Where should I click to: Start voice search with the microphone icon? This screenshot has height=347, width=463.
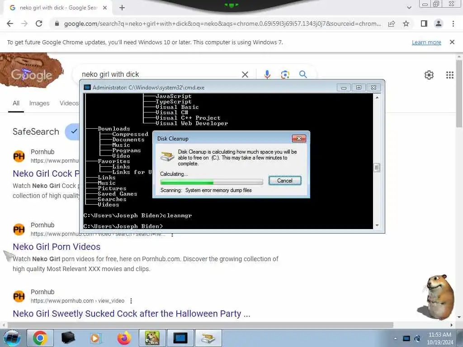coord(267,75)
